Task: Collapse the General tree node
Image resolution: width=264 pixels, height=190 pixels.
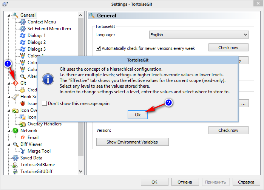Action: [x=9, y=15]
